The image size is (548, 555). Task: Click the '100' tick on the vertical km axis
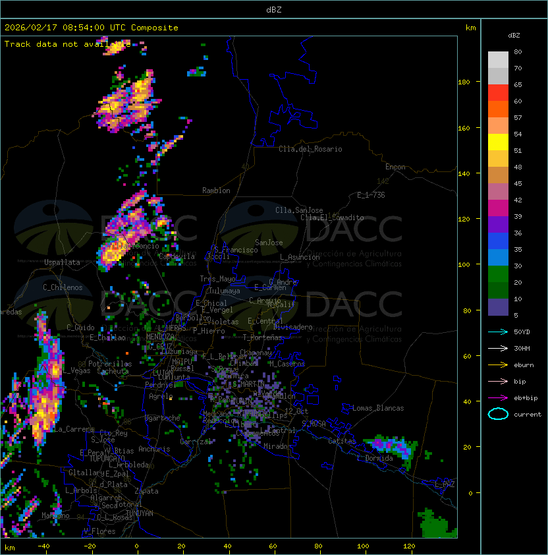point(464,265)
